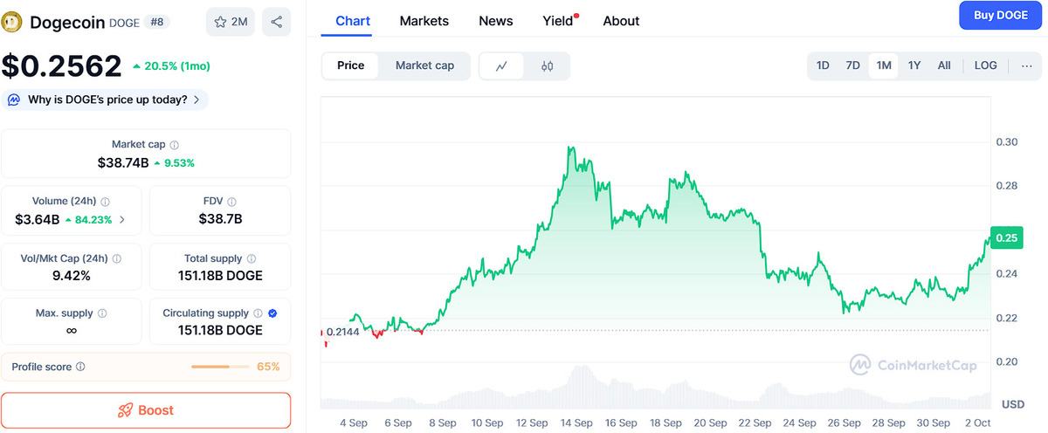
Task: Click the Circulating supply verified badge
Action: coord(272,313)
